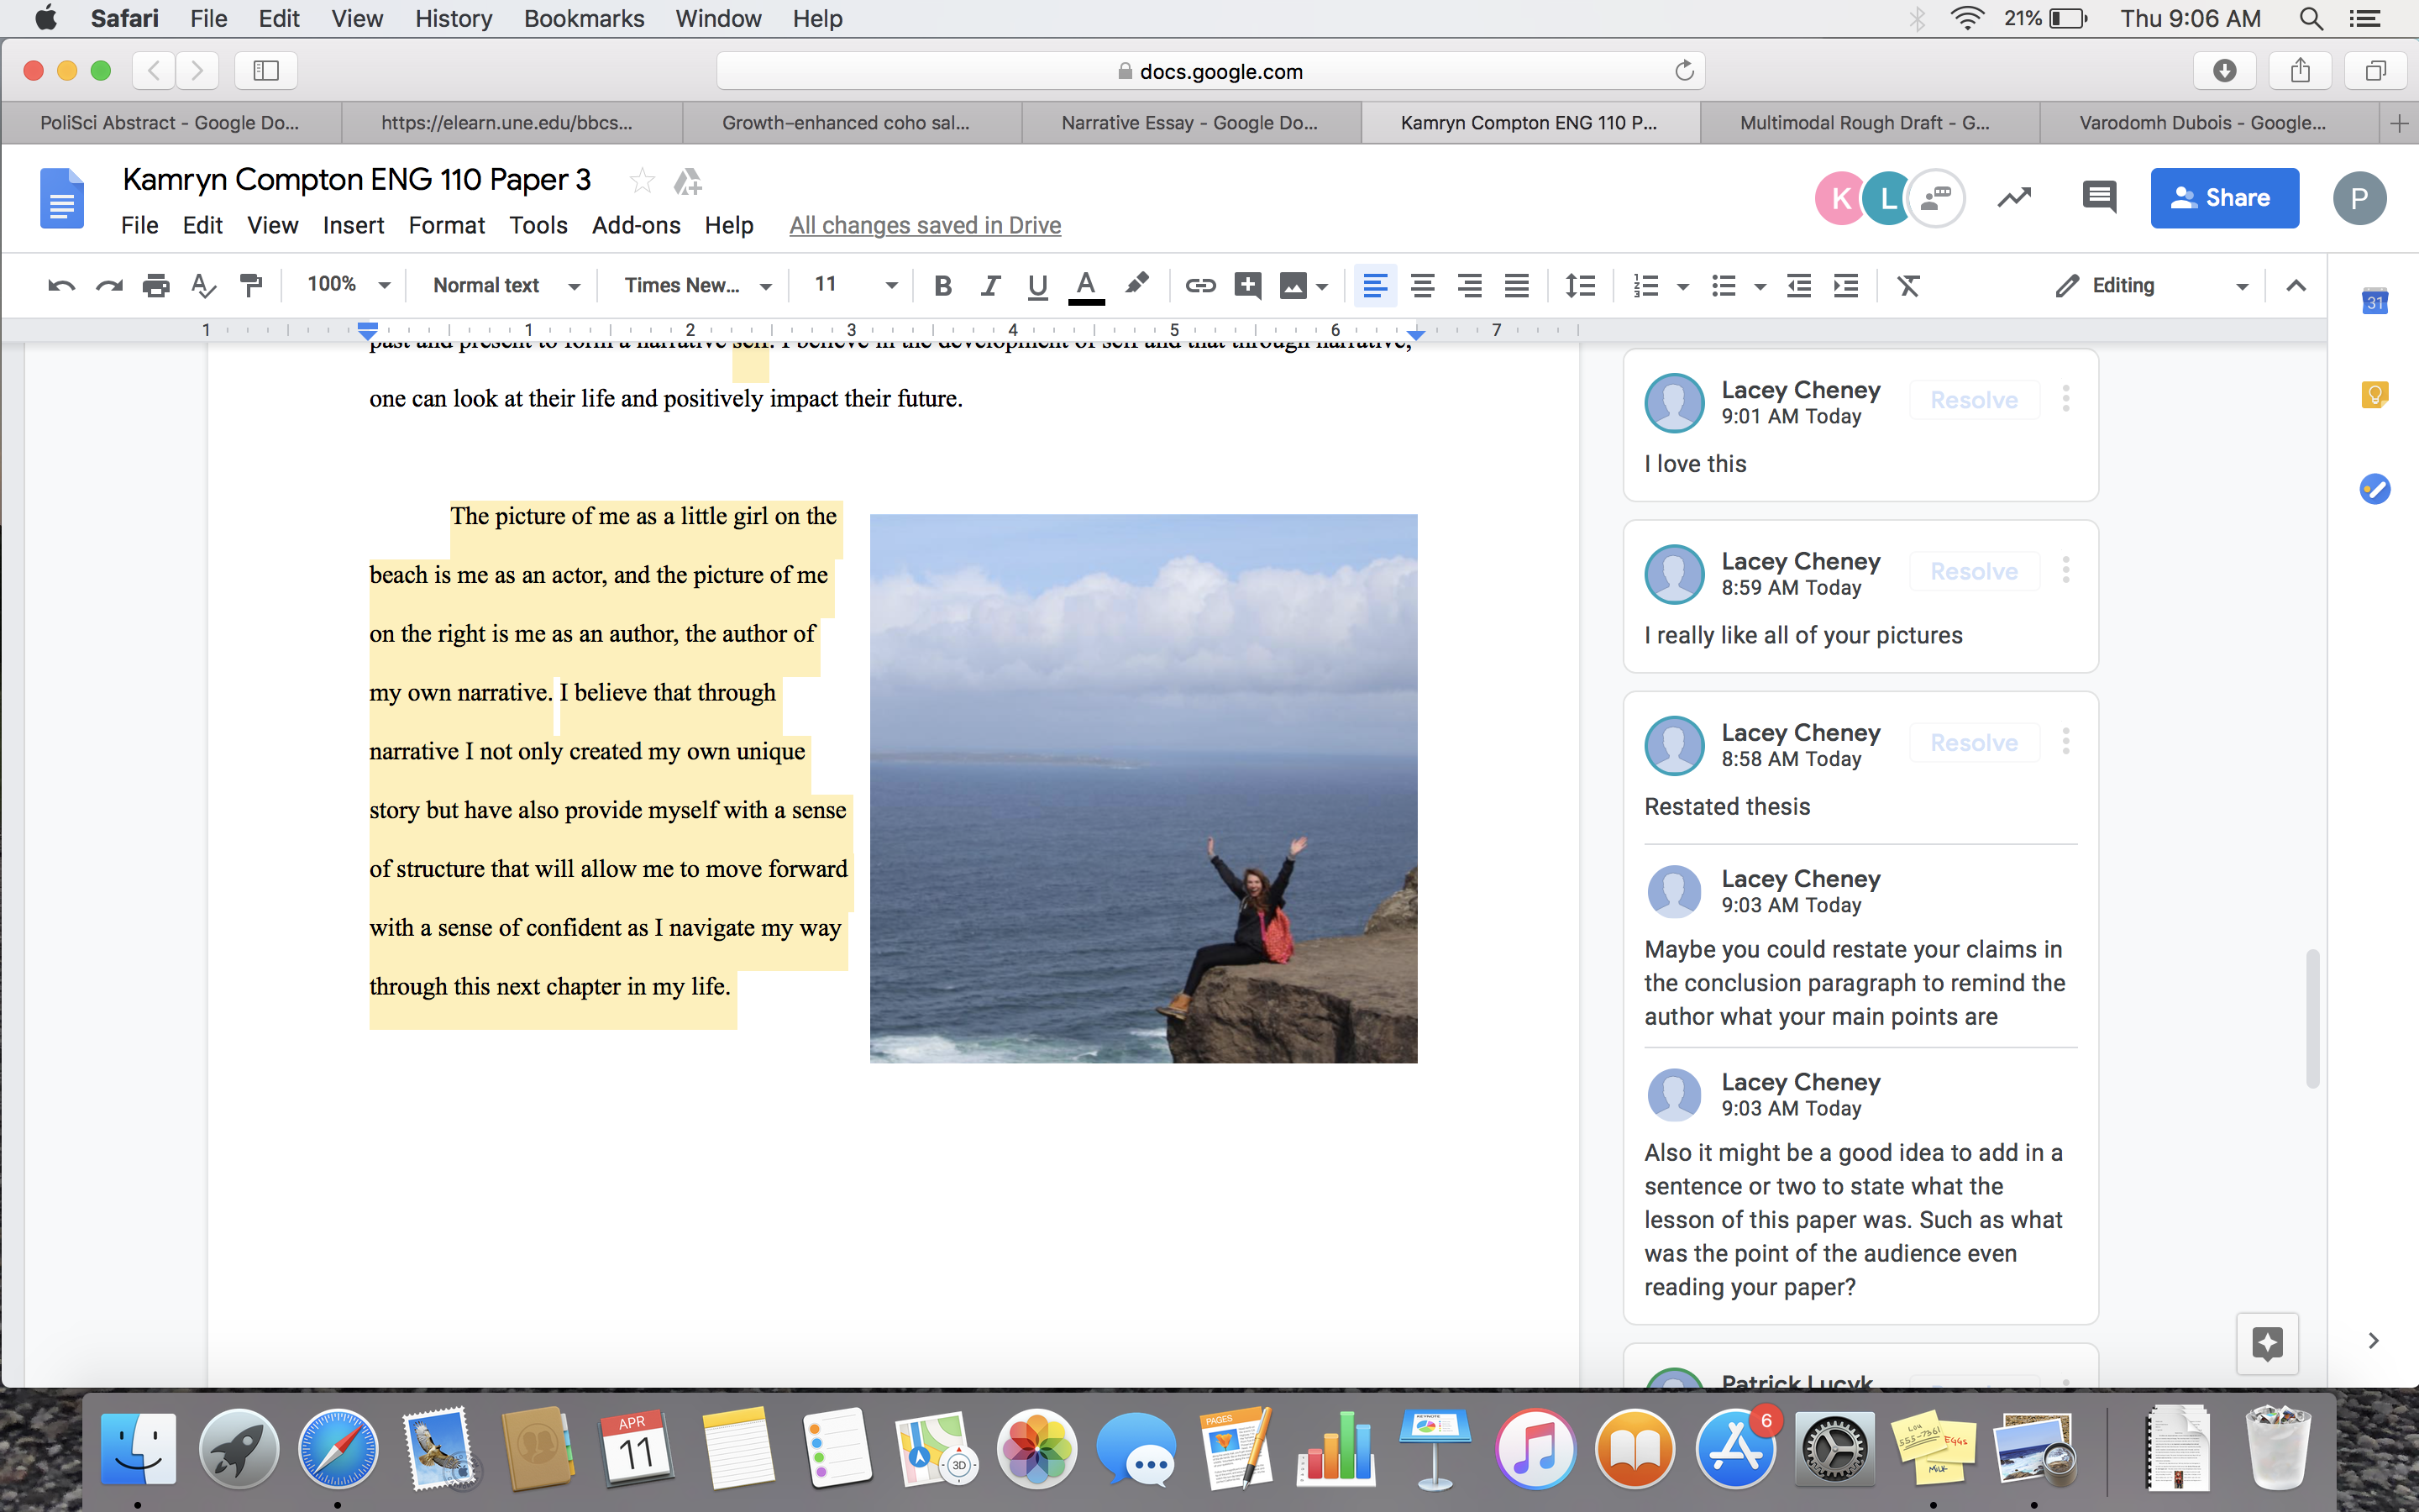Click the Insert link icon
Screen dimensions: 2419x1512
pos(1199,286)
